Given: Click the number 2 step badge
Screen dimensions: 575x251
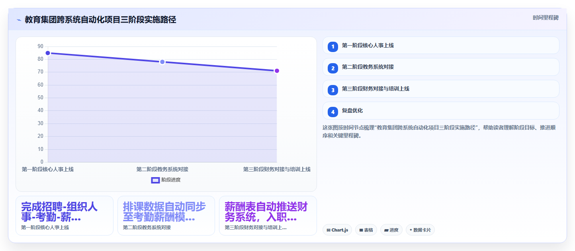Looking at the screenshot, I should [333, 68].
